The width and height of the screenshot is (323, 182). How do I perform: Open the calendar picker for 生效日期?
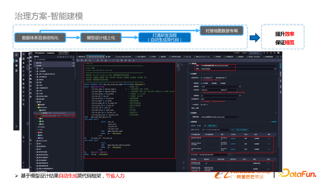(237, 90)
